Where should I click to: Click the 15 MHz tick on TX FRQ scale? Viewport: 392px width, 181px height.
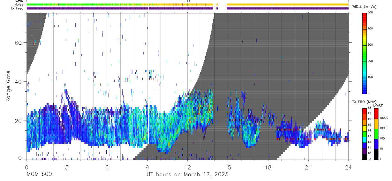click(370, 124)
